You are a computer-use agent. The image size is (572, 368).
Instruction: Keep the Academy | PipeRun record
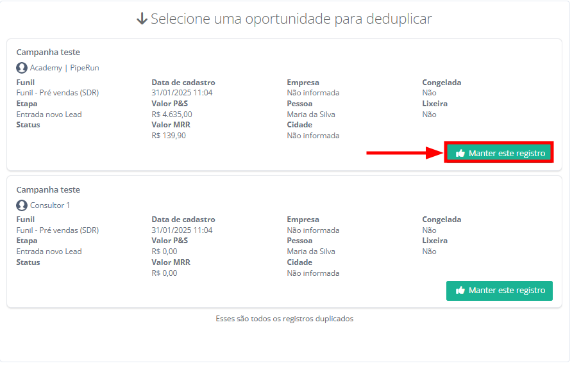pos(500,154)
